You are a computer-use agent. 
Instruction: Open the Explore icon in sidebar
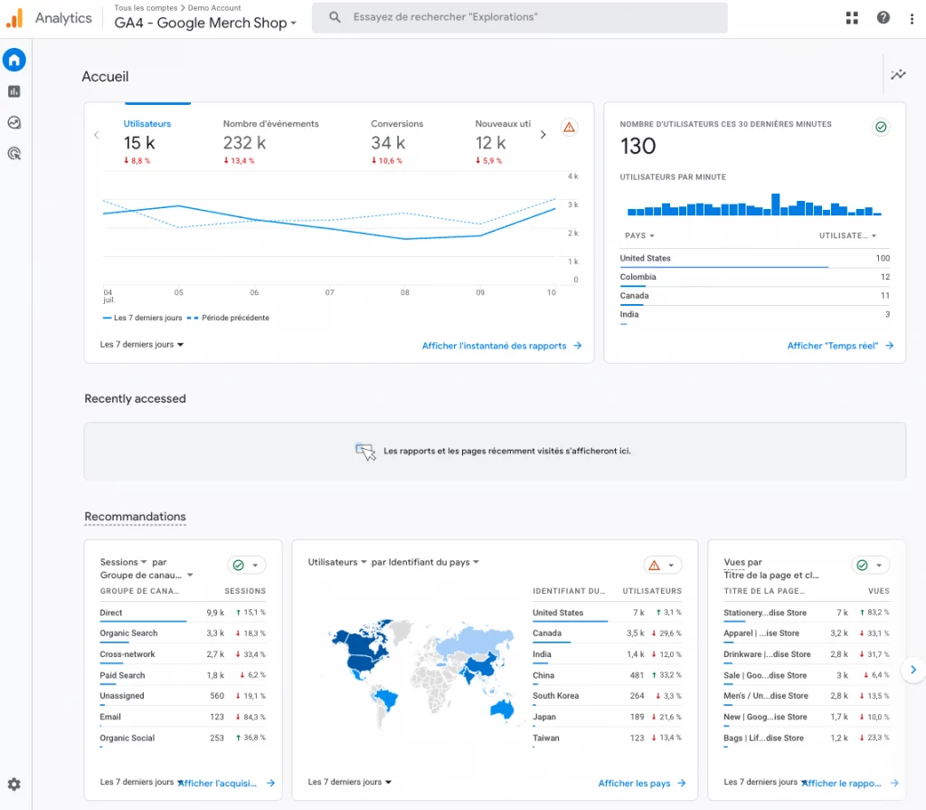click(14, 123)
